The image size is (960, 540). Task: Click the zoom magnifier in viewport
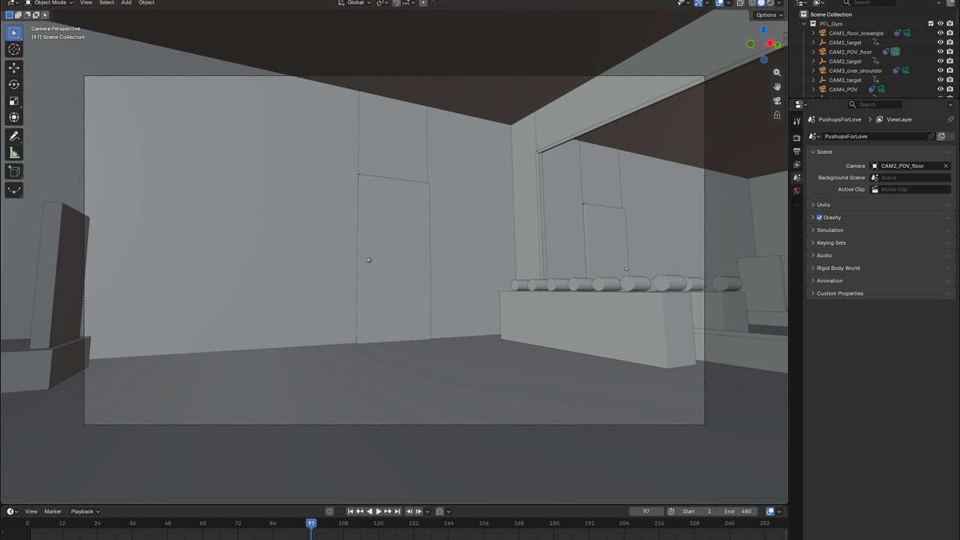pyautogui.click(x=777, y=73)
